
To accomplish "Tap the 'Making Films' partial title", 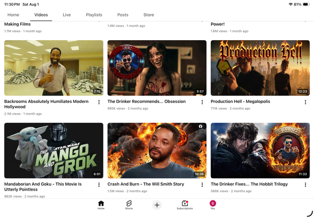I will [x=18, y=24].
